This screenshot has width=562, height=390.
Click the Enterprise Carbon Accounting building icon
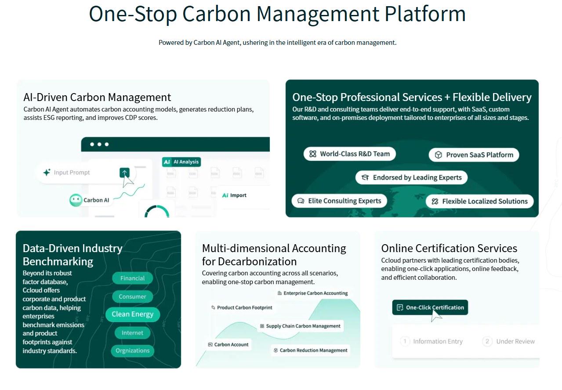[280, 293]
